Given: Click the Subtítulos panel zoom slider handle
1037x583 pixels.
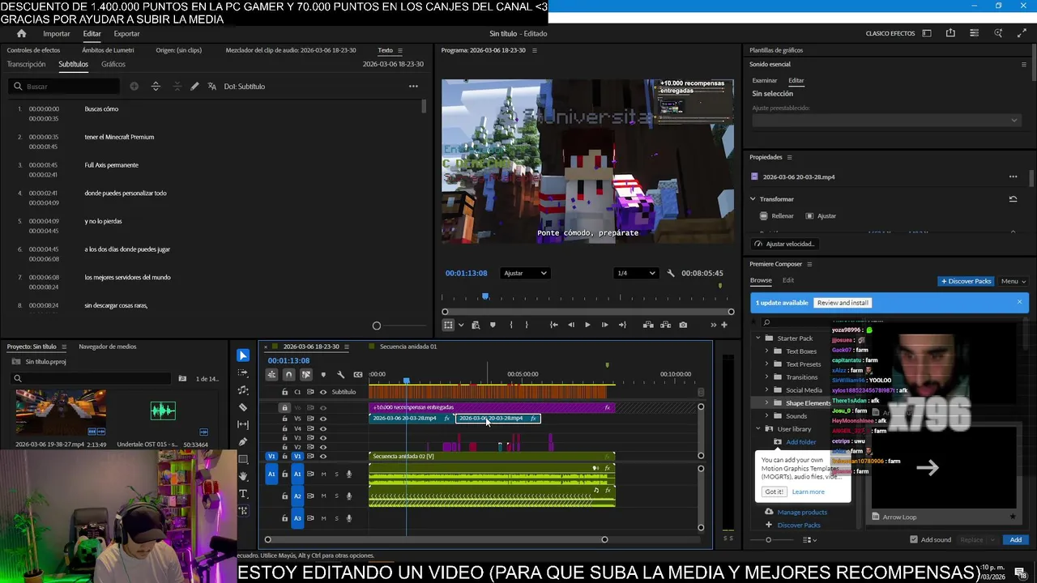Looking at the screenshot, I should pyautogui.click(x=376, y=326).
